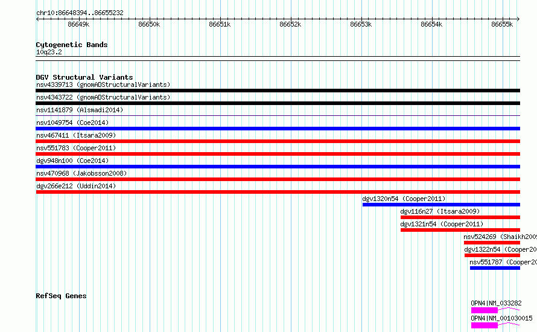
Task: Open dgv266e212 (Uddin2014) variant label
Action: pos(76,186)
